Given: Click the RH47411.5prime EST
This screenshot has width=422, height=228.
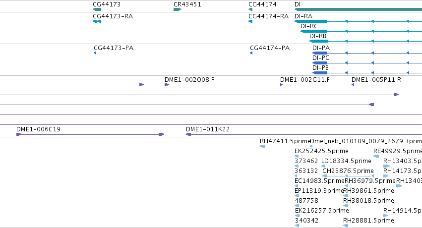Looking at the screenshot, I should tap(263, 146).
